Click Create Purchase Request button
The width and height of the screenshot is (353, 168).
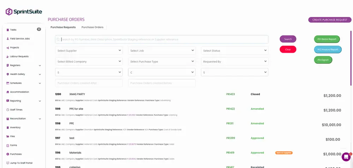330,20
